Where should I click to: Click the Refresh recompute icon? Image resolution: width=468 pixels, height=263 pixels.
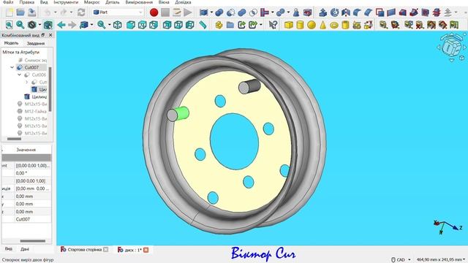click(x=81, y=12)
